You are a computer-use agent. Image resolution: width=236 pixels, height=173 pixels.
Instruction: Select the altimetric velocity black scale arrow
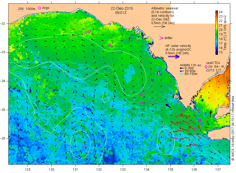click(x=159, y=27)
